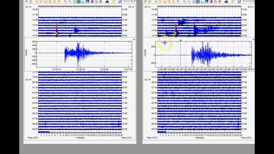Image resolution: width=274 pixels, height=154 pixels.
Task: Click zoom-out magnifier in left window toolbar
Action: pos(69,1)
